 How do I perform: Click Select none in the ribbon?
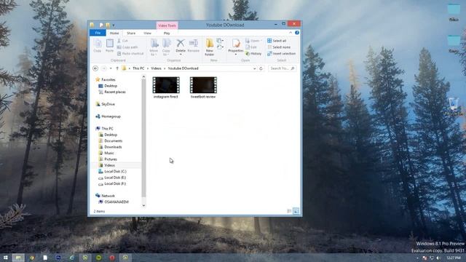[x=279, y=47]
